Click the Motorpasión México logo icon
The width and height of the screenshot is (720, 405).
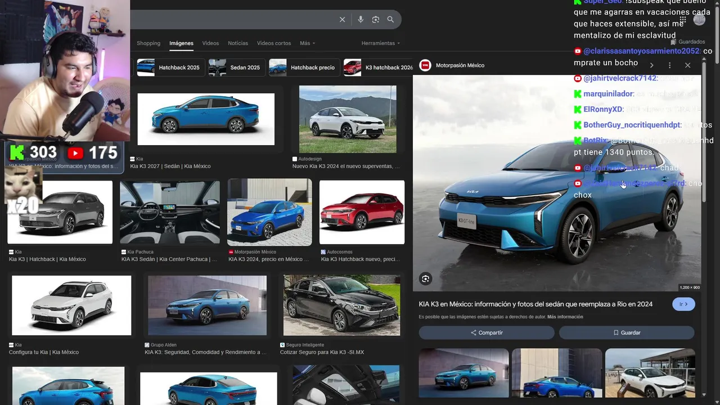pos(426,65)
